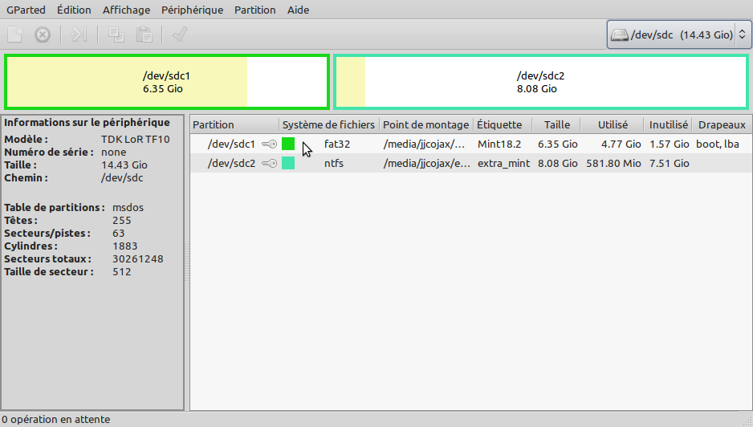Select the /dev/sdc1 row in the partition list
The height and width of the screenshot is (427, 753).
tap(231, 144)
